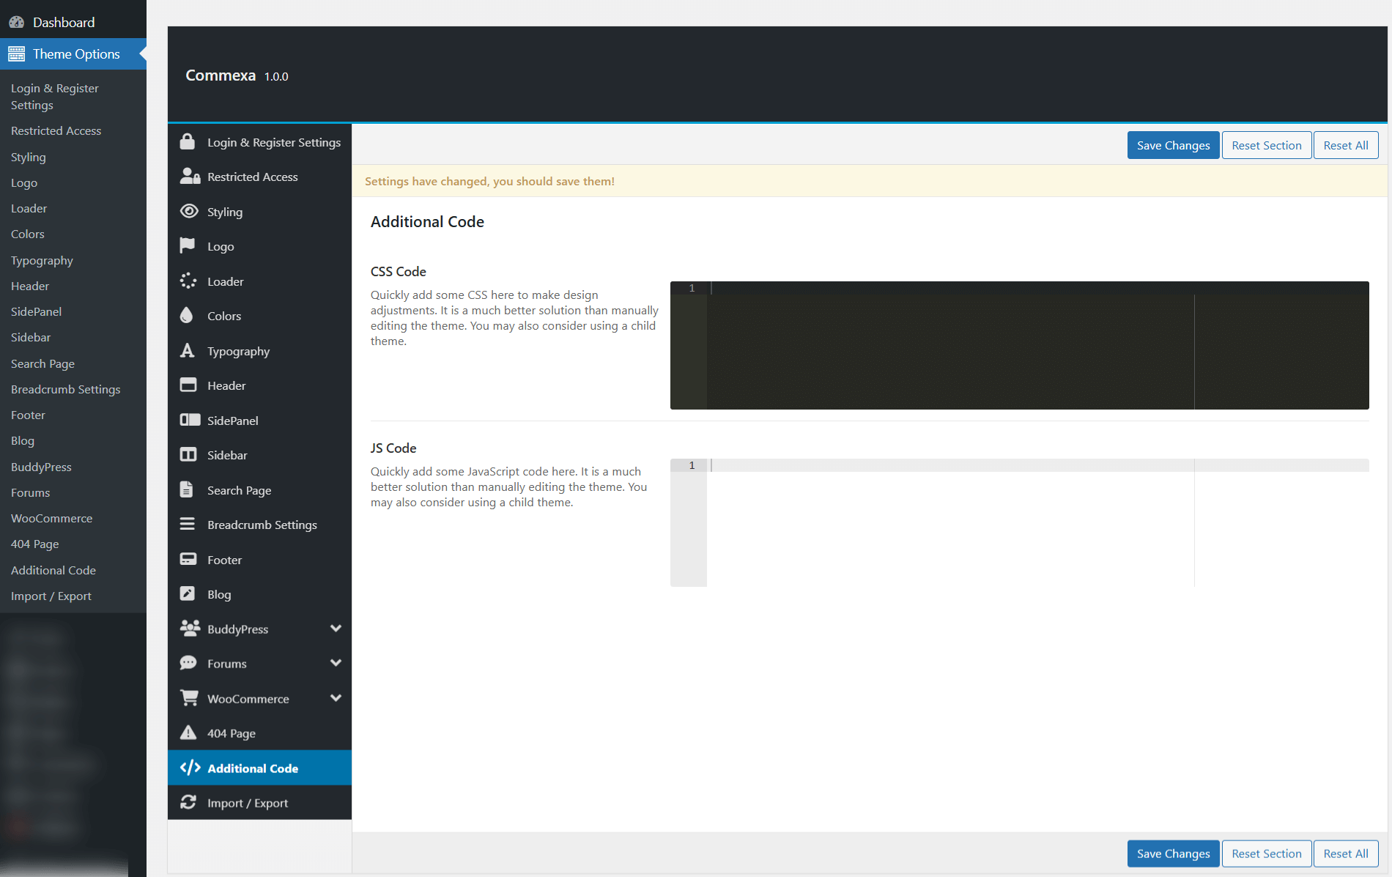The width and height of the screenshot is (1392, 877).
Task: Click the top Save Changes button
Action: point(1173,145)
